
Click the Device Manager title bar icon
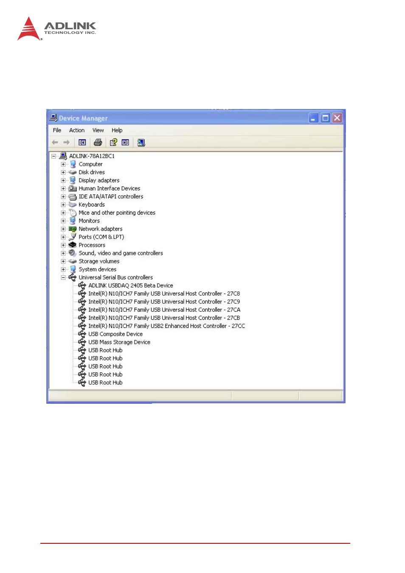pos(53,118)
